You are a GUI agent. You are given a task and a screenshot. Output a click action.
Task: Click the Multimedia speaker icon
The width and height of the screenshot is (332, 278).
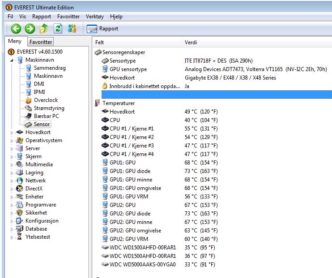(20, 164)
